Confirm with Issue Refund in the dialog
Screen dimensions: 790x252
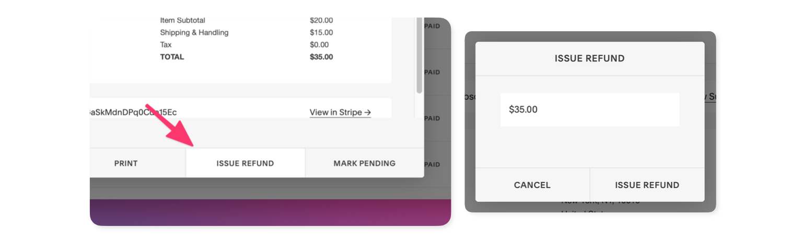click(647, 185)
